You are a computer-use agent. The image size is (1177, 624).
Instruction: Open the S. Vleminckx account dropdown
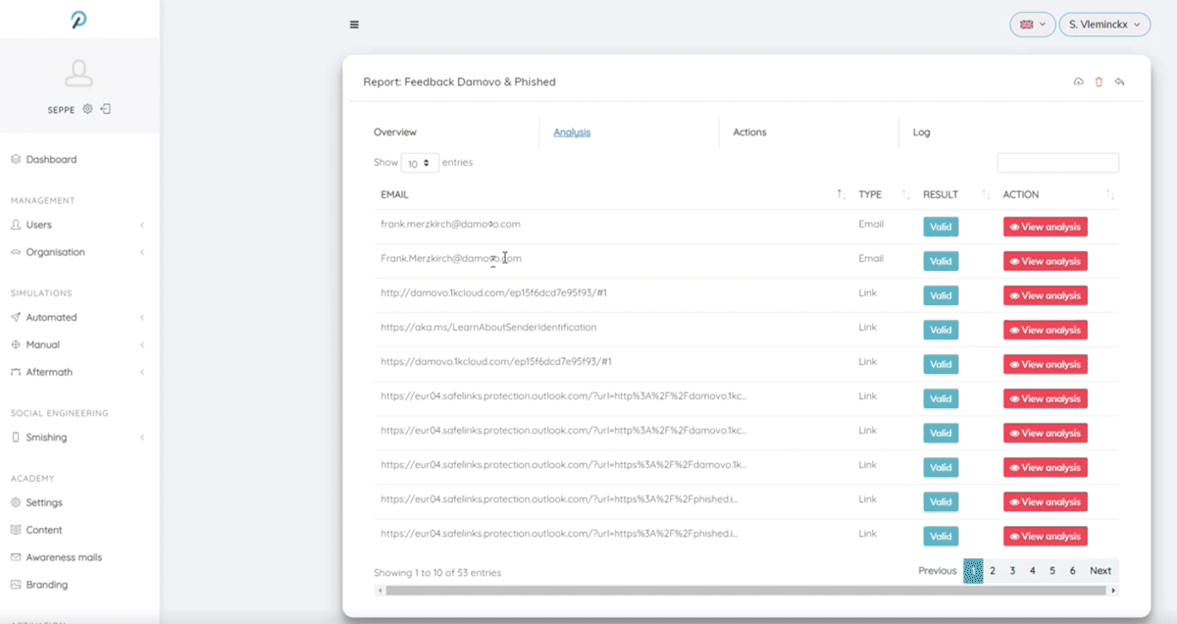pos(1105,25)
